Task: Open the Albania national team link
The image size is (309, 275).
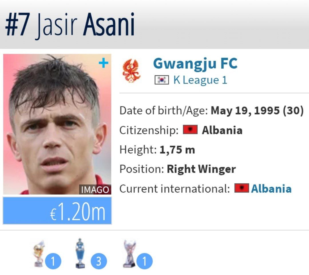Action: (271, 189)
